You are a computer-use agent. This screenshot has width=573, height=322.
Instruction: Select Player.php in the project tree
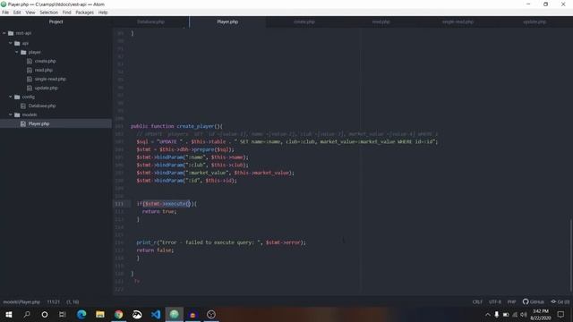[38, 123]
